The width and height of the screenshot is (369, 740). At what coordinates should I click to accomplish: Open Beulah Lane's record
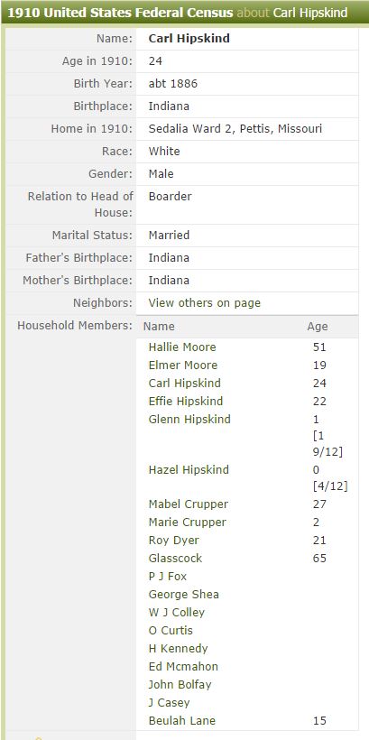[x=181, y=721]
